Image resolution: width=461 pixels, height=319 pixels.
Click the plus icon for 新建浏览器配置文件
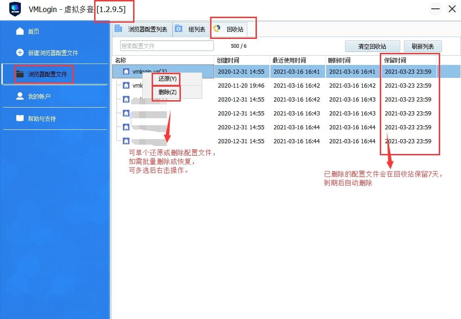tap(19, 52)
